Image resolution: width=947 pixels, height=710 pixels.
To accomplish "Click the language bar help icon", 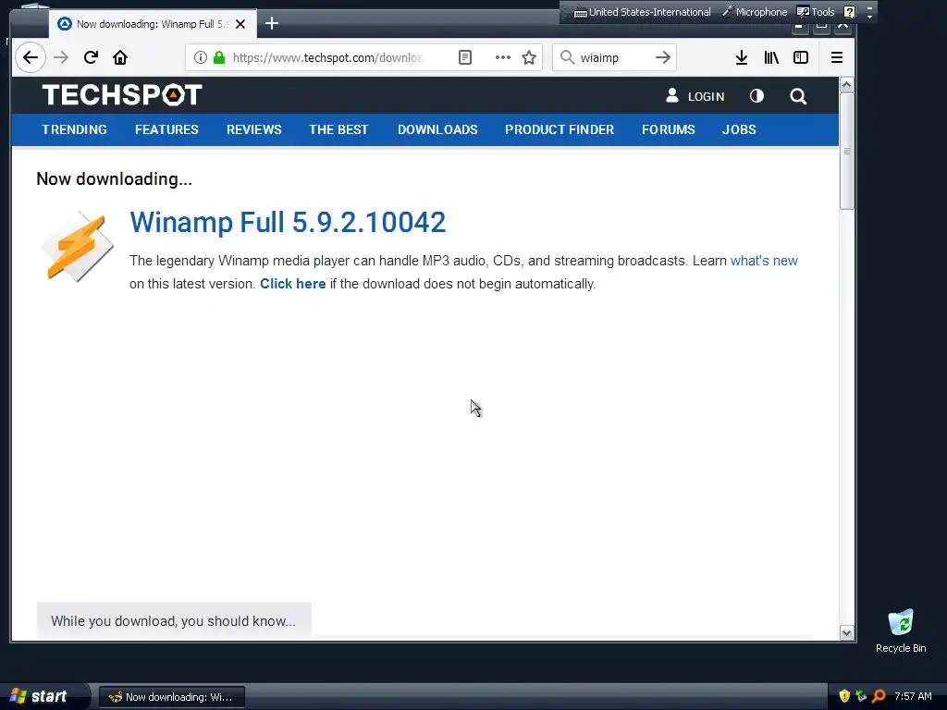I will (x=850, y=12).
